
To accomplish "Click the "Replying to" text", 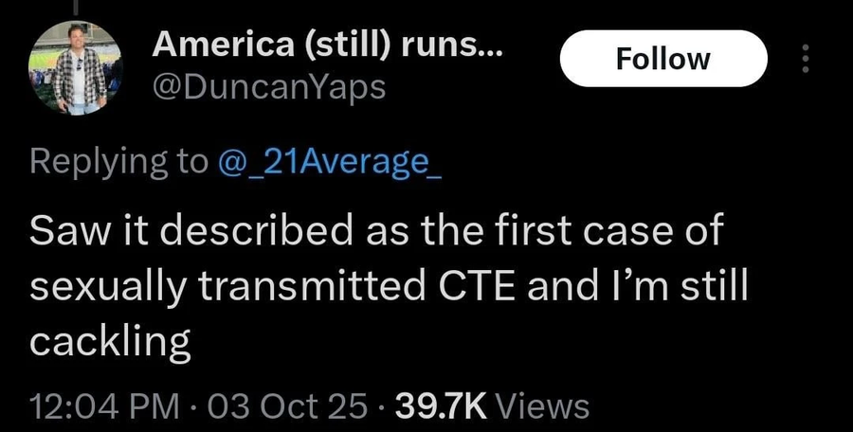I will [x=118, y=162].
